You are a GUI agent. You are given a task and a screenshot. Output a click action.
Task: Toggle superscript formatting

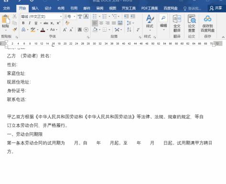(x=58, y=23)
